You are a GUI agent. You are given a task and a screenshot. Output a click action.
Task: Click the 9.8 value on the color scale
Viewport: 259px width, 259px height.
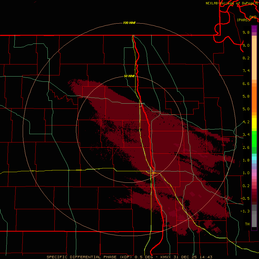coord(246,32)
